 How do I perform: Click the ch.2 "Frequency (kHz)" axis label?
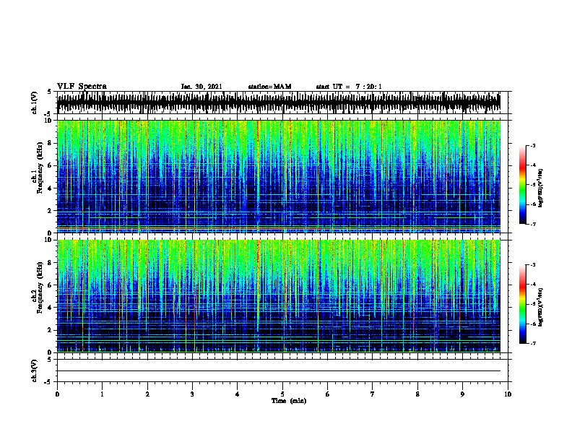pos(40,287)
